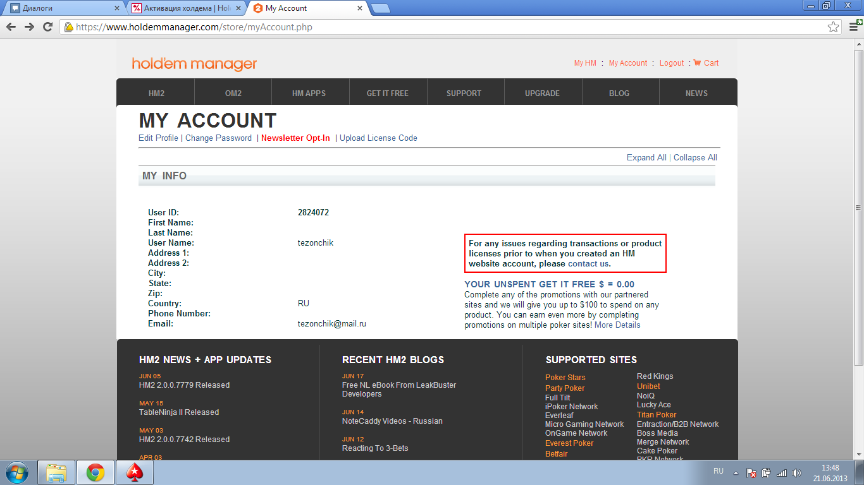Open UPGRADE navigation menu
This screenshot has width=864, height=485.
(542, 93)
